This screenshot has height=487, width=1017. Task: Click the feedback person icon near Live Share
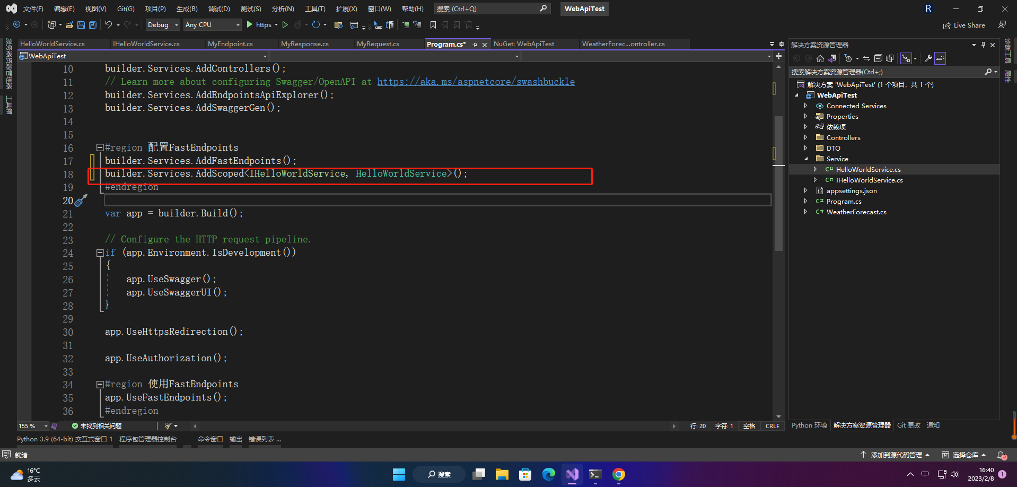click(1002, 25)
